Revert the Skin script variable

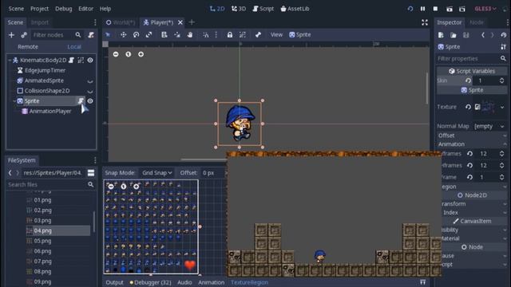pos(469,81)
